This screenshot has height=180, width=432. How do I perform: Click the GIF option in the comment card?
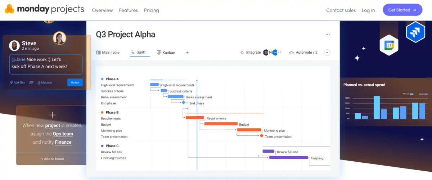31,82
